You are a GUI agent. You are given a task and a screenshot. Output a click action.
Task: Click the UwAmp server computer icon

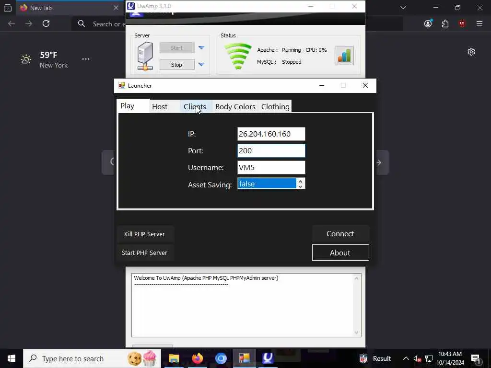[145, 56]
